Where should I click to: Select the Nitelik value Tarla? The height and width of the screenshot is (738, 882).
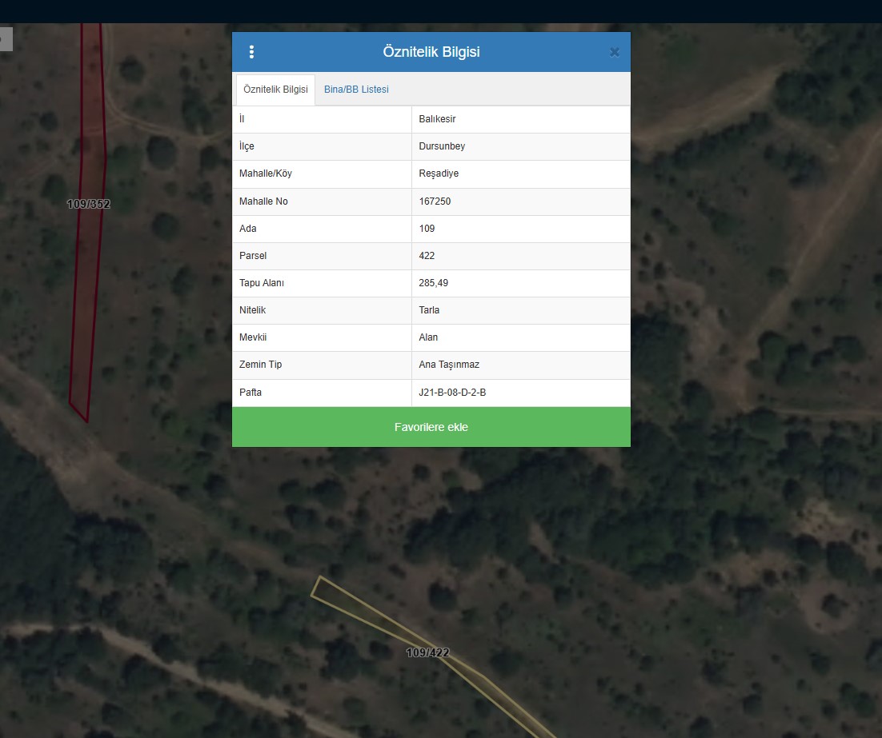coord(429,310)
